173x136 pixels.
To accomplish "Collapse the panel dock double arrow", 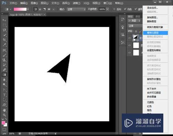I will point(125,14).
